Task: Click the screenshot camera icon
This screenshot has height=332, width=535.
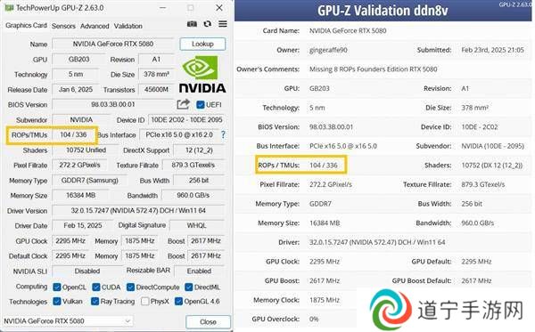Action: (192, 24)
